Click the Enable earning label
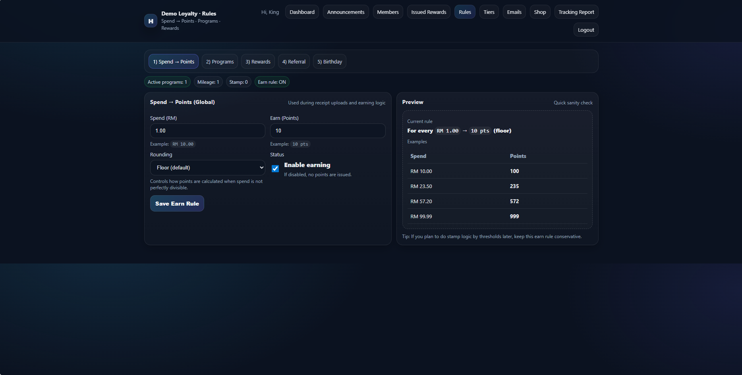The width and height of the screenshot is (742, 375). point(307,165)
